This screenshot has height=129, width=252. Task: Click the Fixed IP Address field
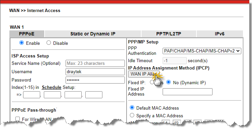tap(187, 92)
